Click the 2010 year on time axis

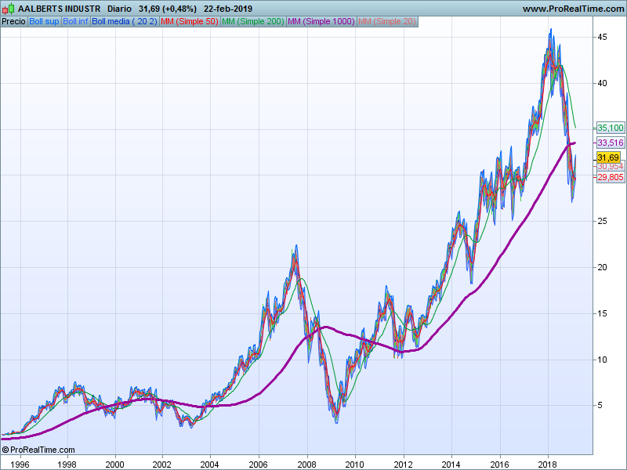tap(355, 465)
